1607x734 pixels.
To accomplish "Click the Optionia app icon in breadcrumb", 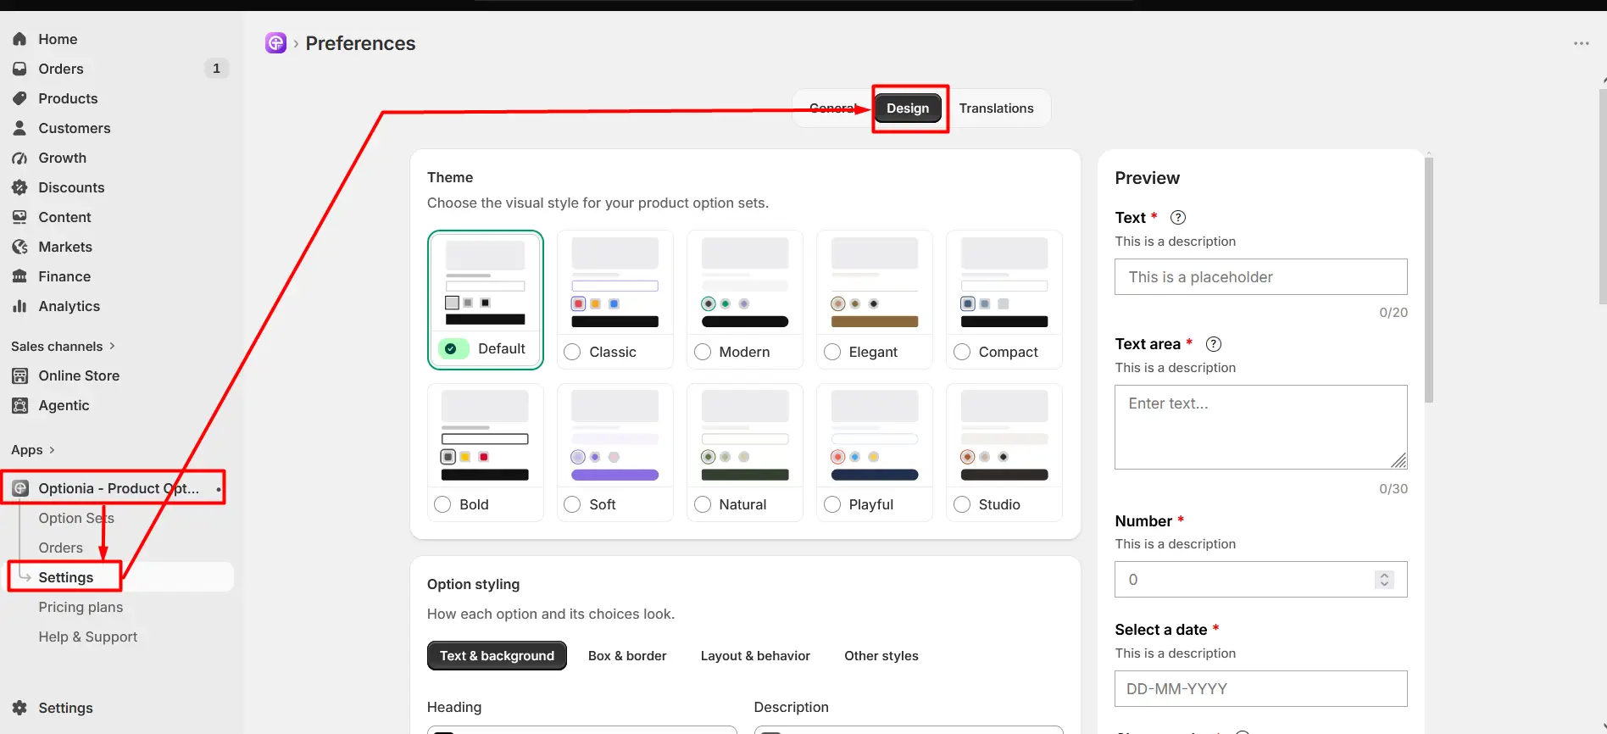I will click(x=275, y=42).
